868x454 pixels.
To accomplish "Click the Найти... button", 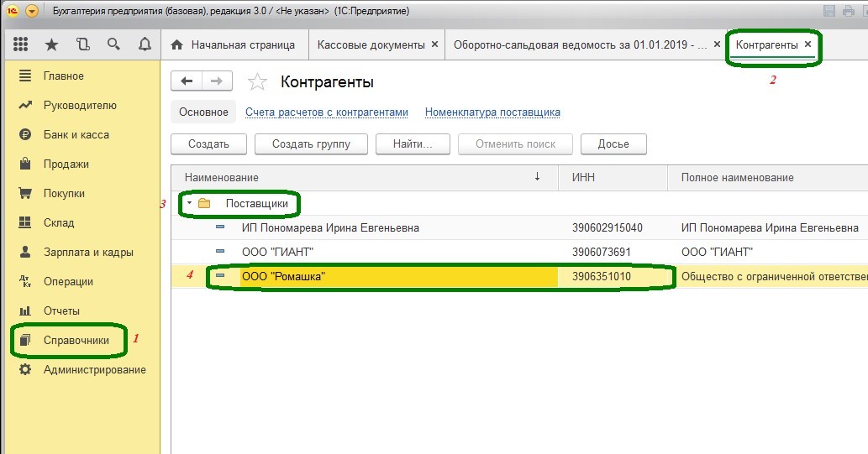I will click(413, 144).
